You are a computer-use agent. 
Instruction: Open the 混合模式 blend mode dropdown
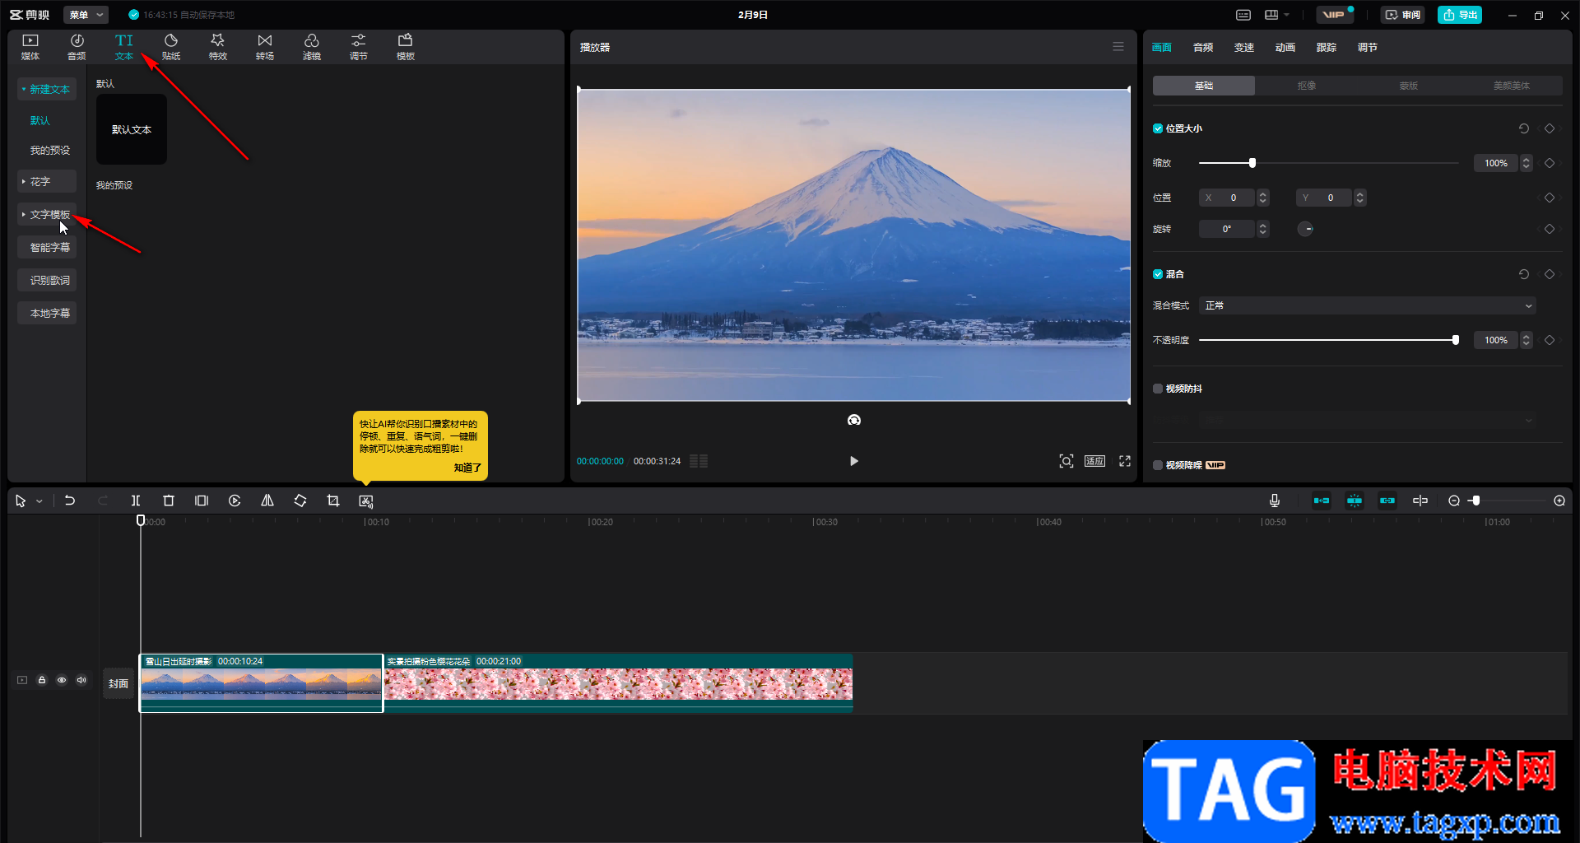[1368, 305]
